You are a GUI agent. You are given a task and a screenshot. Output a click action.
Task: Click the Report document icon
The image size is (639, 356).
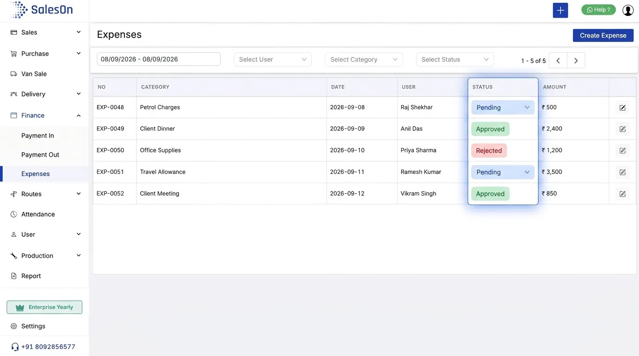[13, 276]
